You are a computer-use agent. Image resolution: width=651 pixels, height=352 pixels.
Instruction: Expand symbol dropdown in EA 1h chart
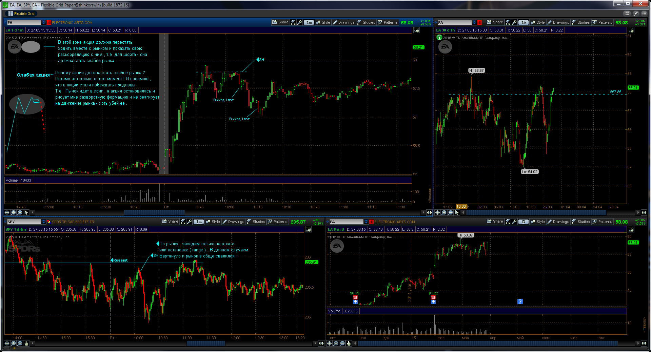pyautogui.click(x=474, y=23)
